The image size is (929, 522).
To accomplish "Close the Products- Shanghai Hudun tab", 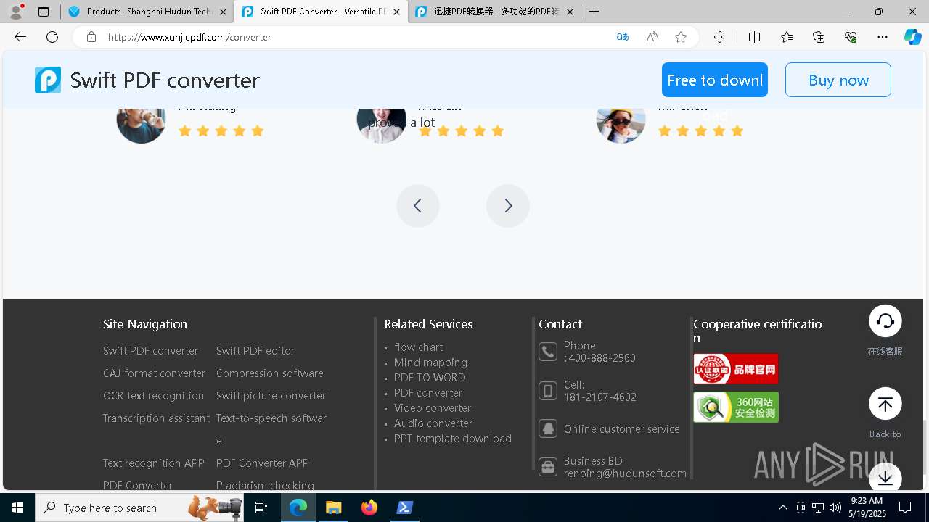I will (x=223, y=12).
